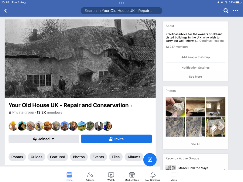Open the three-dot more options menu
243x182 pixels.
(x=235, y=11)
